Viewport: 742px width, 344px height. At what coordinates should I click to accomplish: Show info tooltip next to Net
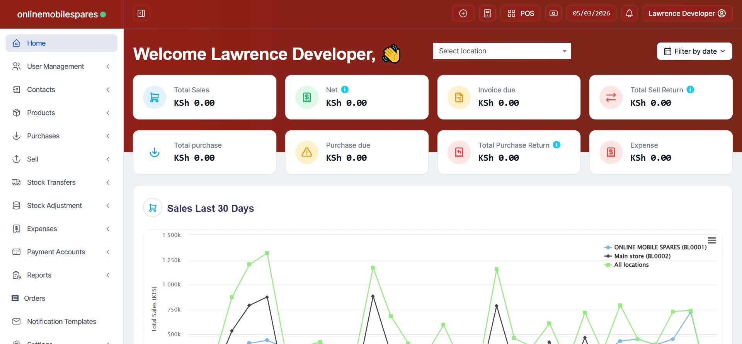coord(345,90)
